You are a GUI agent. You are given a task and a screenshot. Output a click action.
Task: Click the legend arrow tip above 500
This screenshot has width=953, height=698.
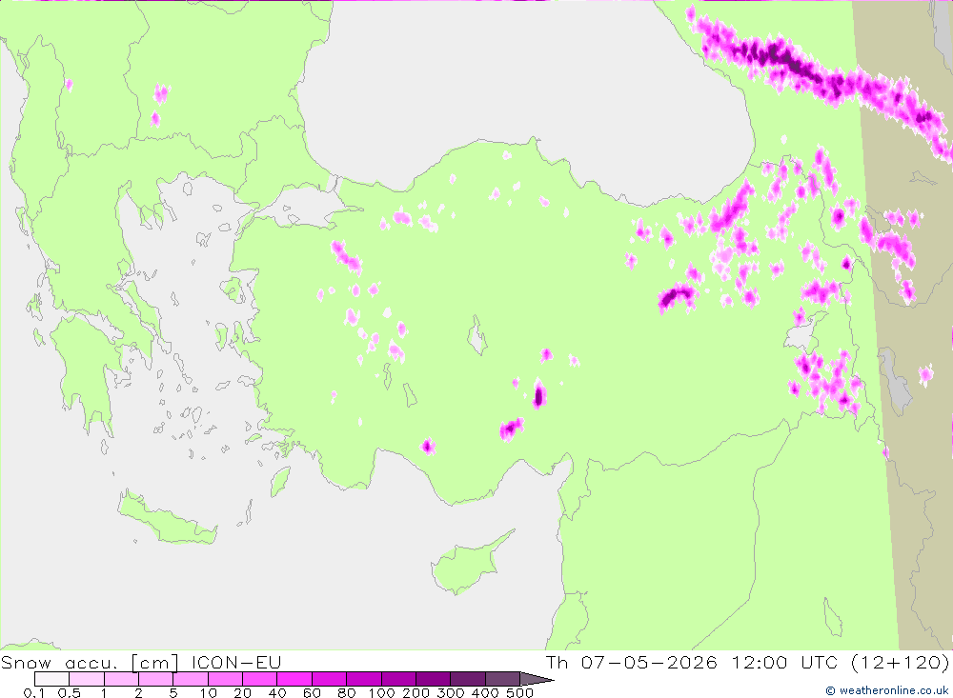coord(537,679)
